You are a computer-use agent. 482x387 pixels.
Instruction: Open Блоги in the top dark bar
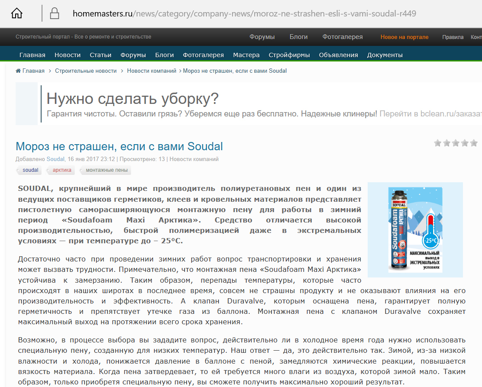298,37
